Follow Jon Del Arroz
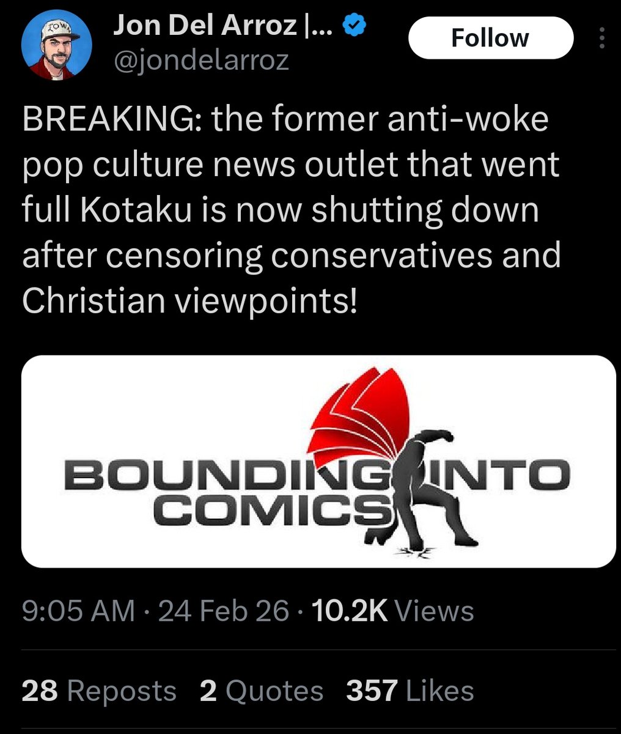 [490, 38]
